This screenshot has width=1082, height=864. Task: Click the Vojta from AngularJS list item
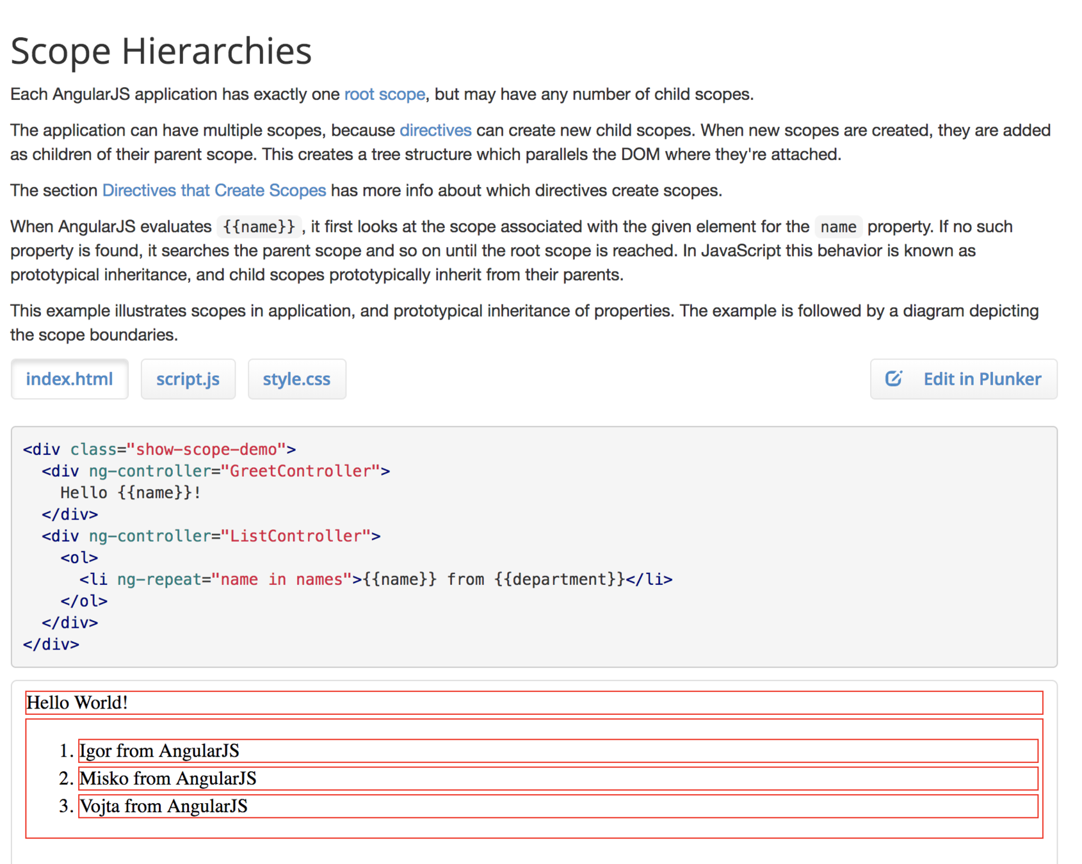pos(558,806)
